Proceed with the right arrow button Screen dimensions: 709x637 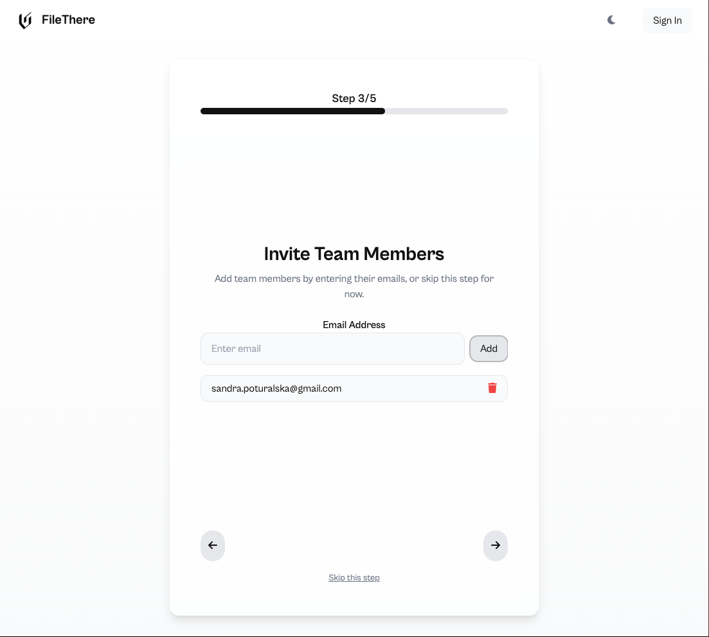tap(496, 545)
